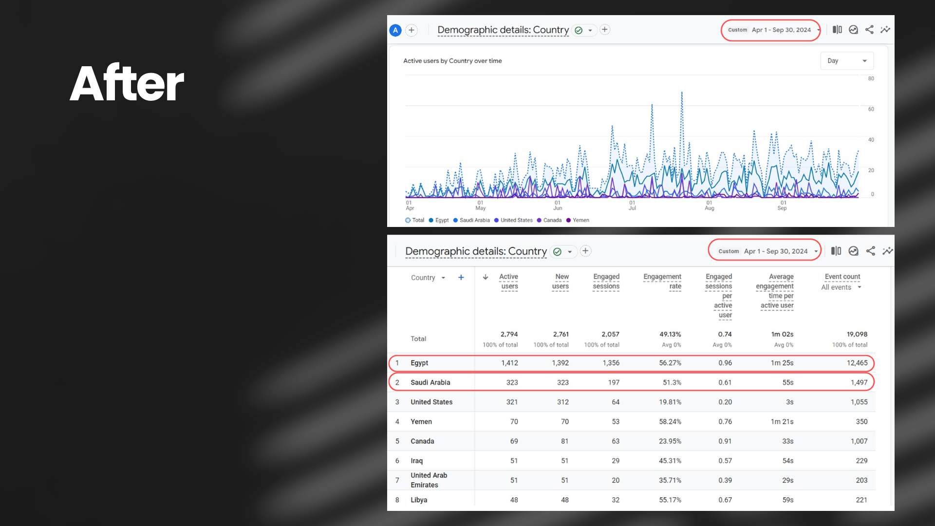The image size is (935, 526).
Task: Click plus icon beside top report title
Action: pyautogui.click(x=605, y=30)
